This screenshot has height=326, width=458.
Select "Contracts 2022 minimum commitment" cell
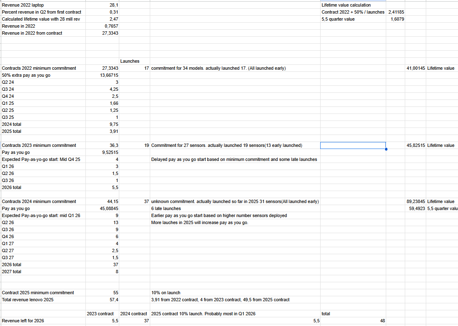tap(39, 68)
